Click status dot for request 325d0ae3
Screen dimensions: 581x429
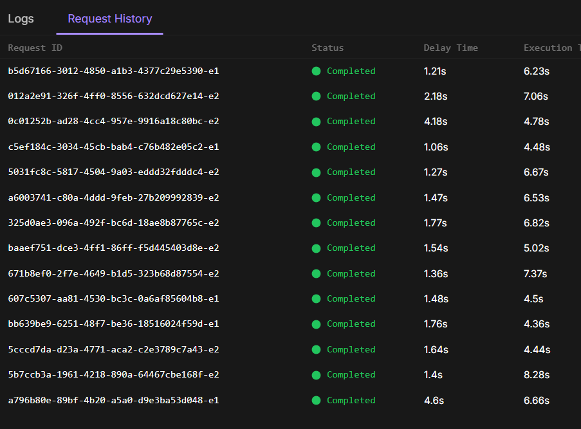(x=316, y=223)
